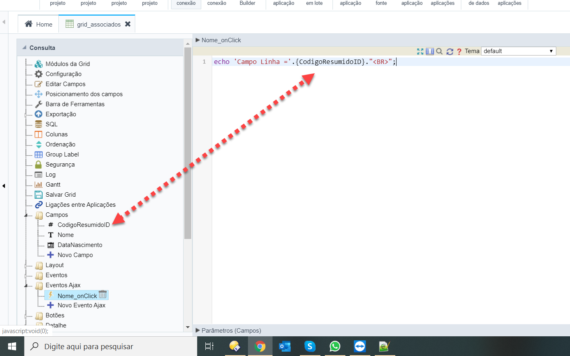Open WhatsApp from the taskbar
The image size is (570, 356).
[335, 346]
